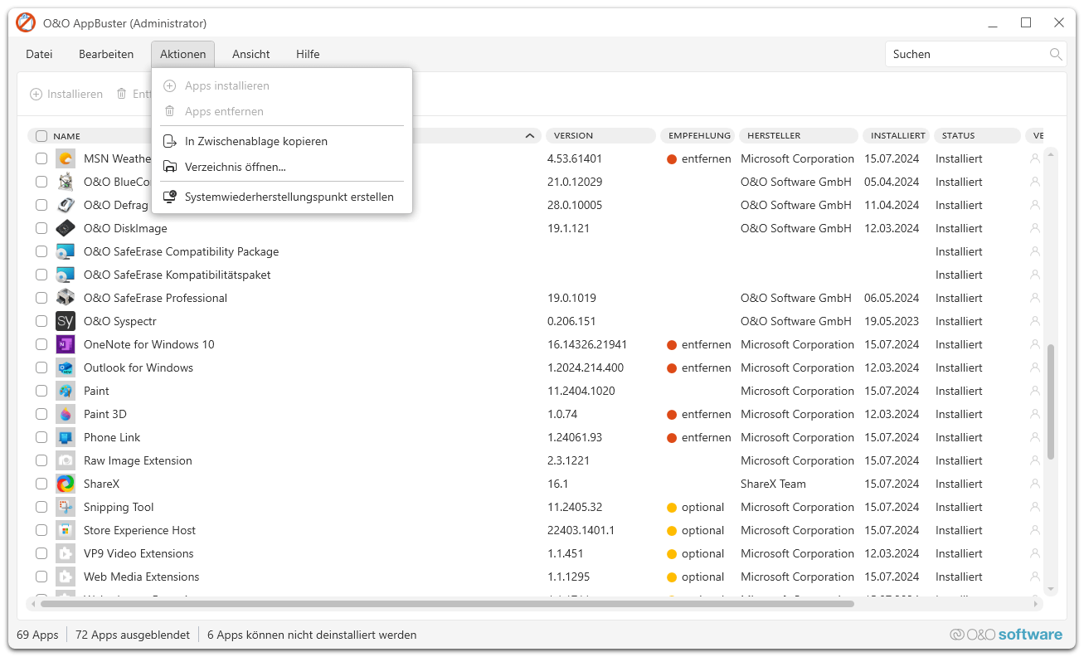Screen dimensions: 1084x657
Task: Click the O&O SafeErase Compatibility Package icon
Action: click(x=66, y=251)
